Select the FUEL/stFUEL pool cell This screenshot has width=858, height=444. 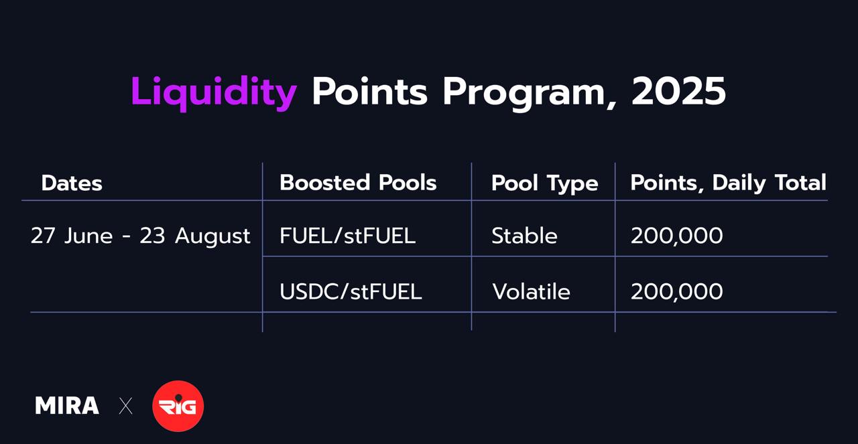[x=347, y=236]
